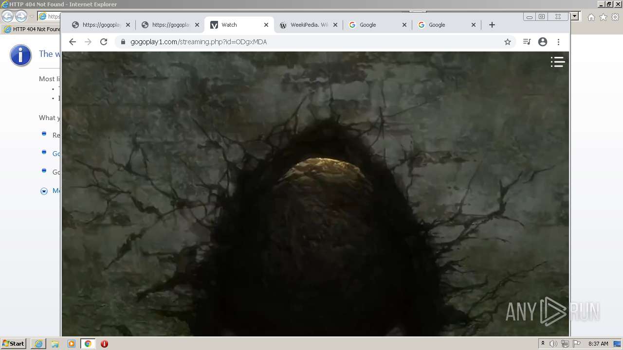Screen dimensions: 623x350
Task: Switch to the second Google tab
Action: click(446, 25)
